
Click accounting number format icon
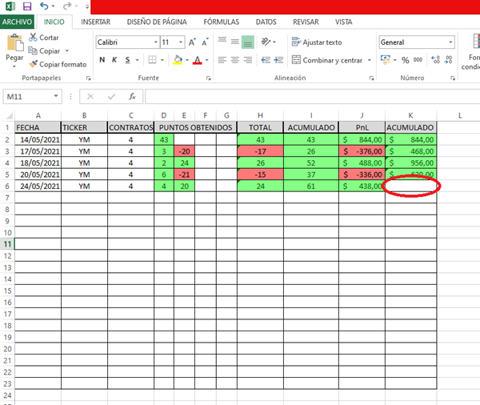pos(386,60)
